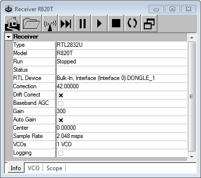Viewport: 201px width, 178px height.
Task: Minimize the Receiver R820T window
Action: (156, 9)
